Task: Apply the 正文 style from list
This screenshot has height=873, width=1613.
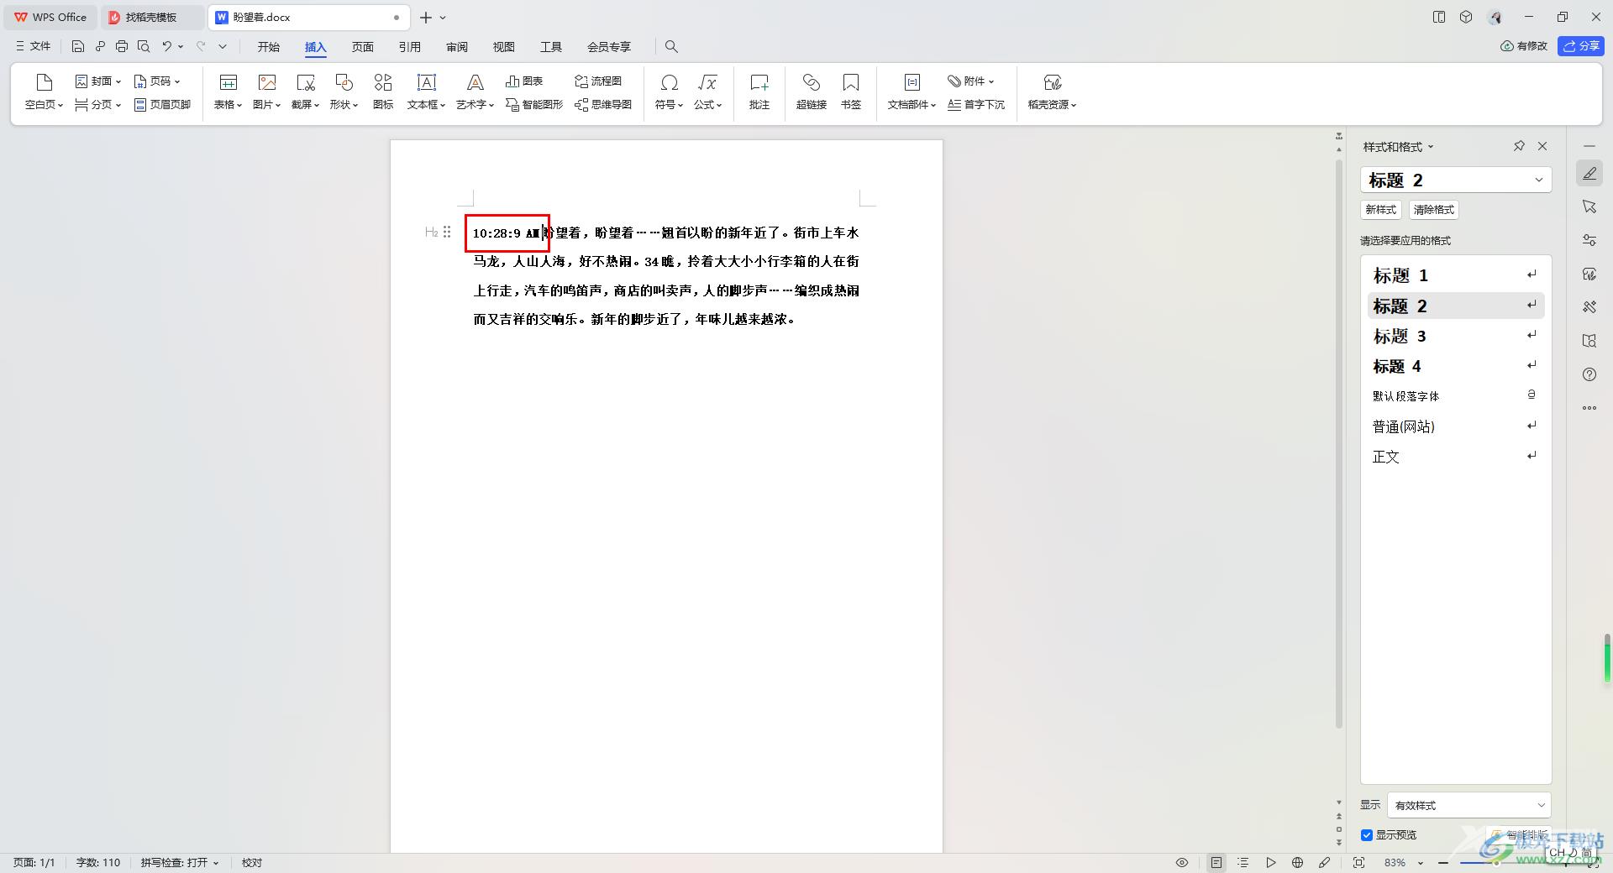Action: tap(1456, 457)
